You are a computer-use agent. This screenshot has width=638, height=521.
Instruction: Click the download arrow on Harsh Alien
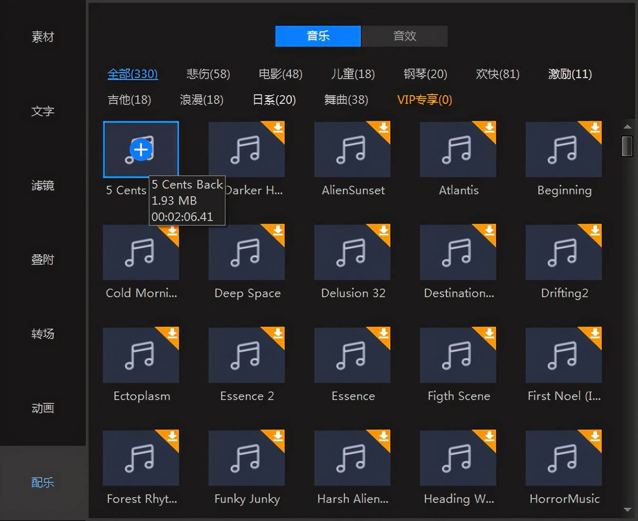coord(383,438)
